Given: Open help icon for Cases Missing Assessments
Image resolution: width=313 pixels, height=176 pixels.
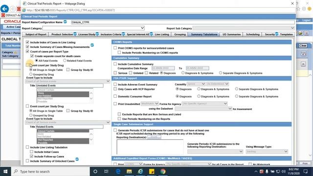Looking at the screenshot, I should click(92, 45).
